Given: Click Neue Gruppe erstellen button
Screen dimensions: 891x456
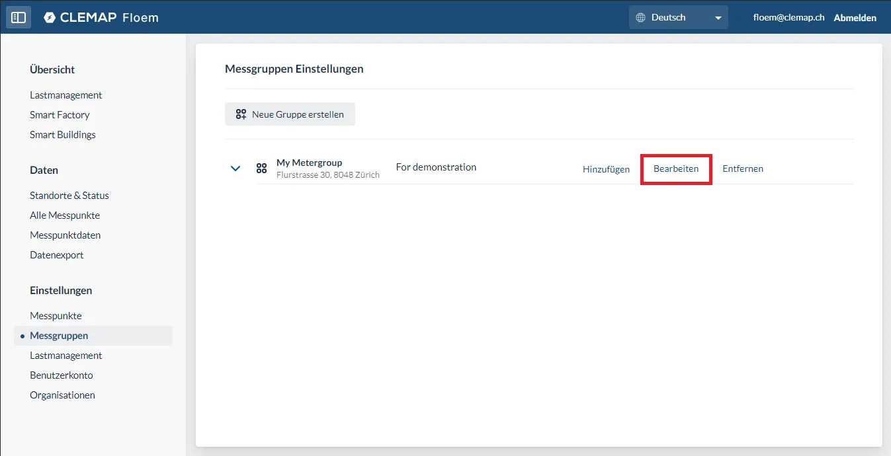Looking at the screenshot, I should tap(290, 114).
